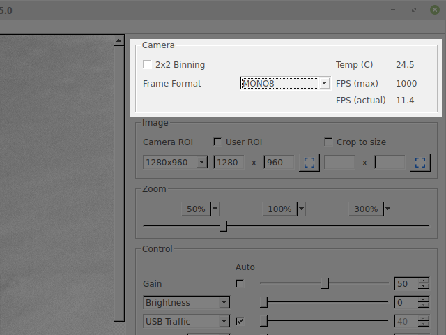This screenshot has height=335, width=446.
Task: Close the window with the green X button
Action: (435, 10)
